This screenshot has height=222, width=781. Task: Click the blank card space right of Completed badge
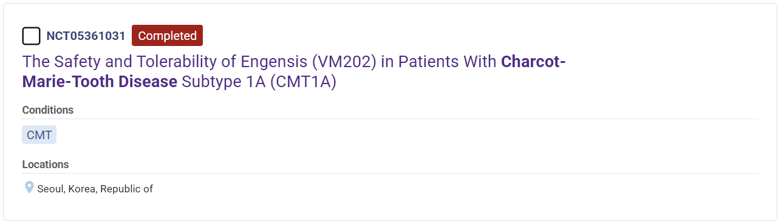tap(480, 36)
